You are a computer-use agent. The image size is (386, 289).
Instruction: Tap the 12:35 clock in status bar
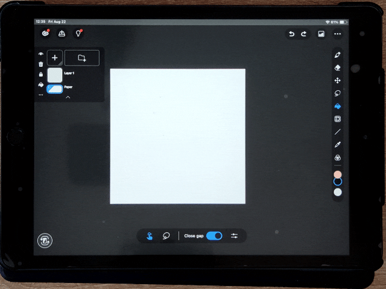(x=40, y=22)
